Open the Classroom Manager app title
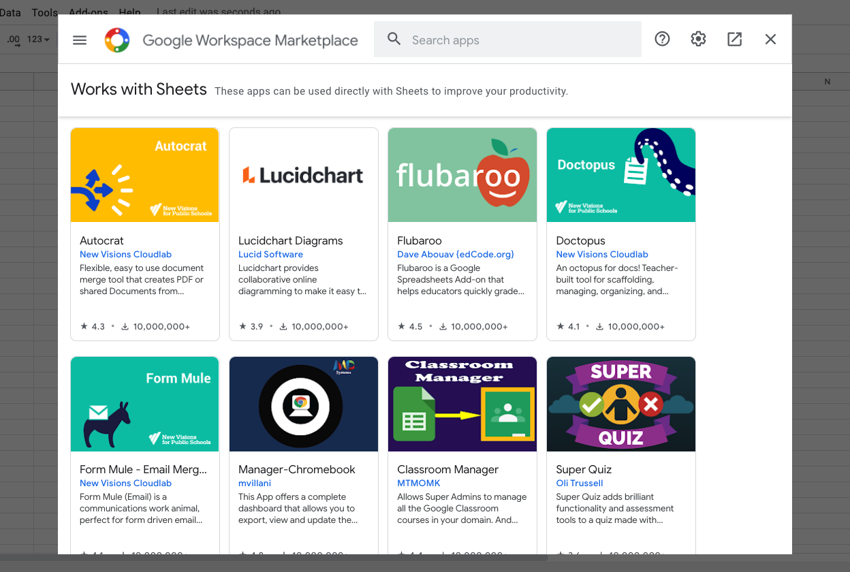The width and height of the screenshot is (850, 572). (x=447, y=469)
